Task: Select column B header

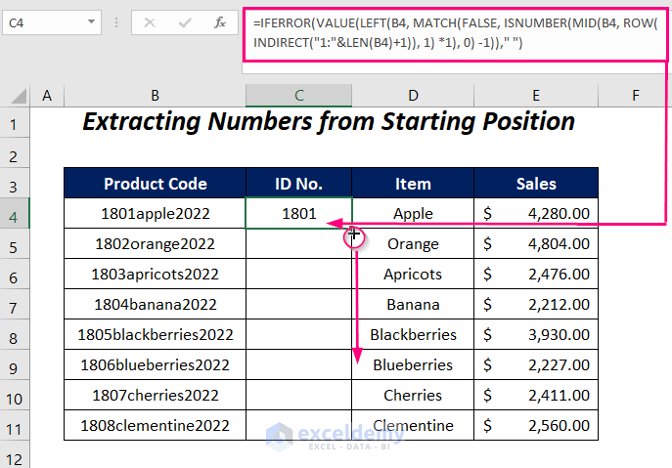Action: (x=155, y=95)
